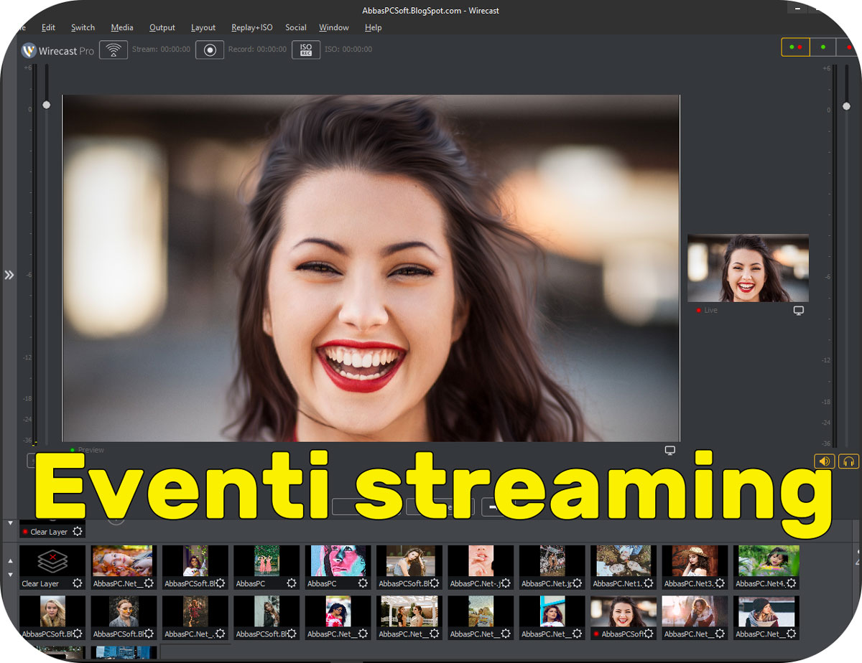This screenshot has width=862, height=663.
Task: Start recording with the Record circle button
Action: point(210,50)
